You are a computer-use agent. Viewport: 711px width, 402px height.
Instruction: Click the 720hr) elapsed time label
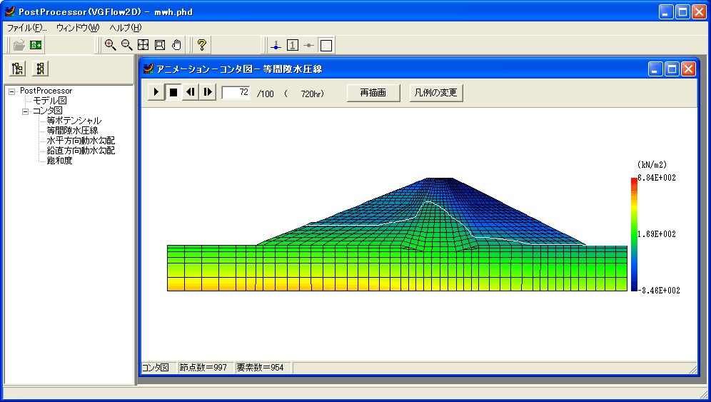click(x=312, y=94)
